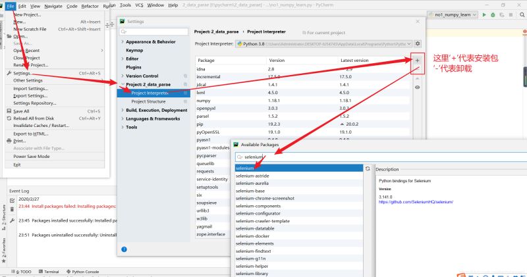The width and height of the screenshot is (527, 277).
Task: Click the eye icon to show early releases
Action: [x=417, y=87]
